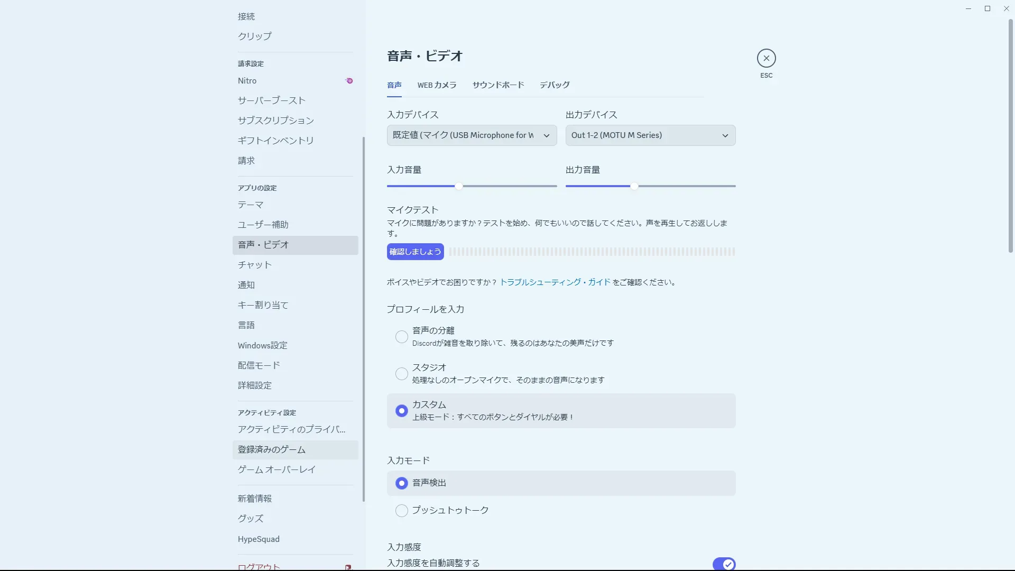
Task: Click the Nitro badge icon in sidebar
Action: coord(349,81)
